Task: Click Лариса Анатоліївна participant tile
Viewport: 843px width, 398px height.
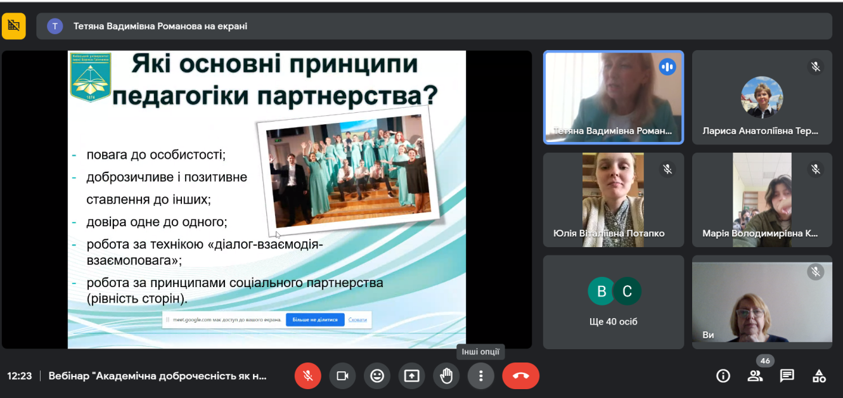Action: click(761, 97)
